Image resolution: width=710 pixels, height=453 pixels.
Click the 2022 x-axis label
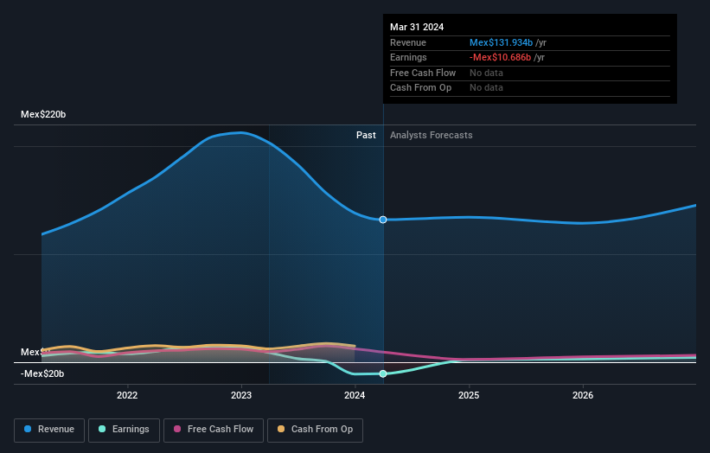(x=127, y=396)
